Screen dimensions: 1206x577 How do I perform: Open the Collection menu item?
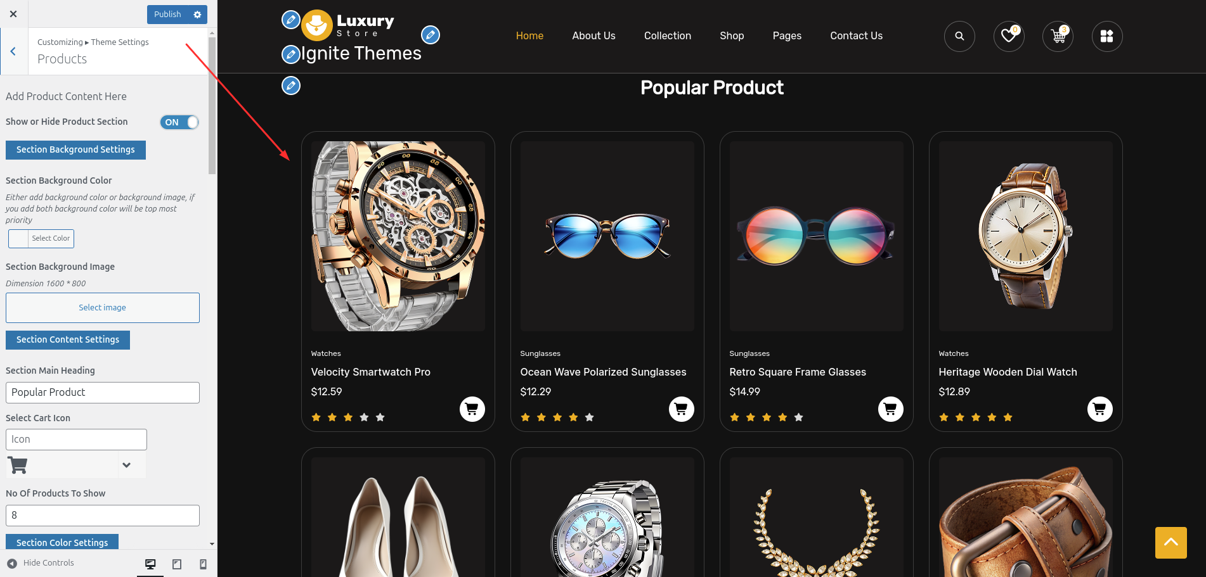point(668,36)
